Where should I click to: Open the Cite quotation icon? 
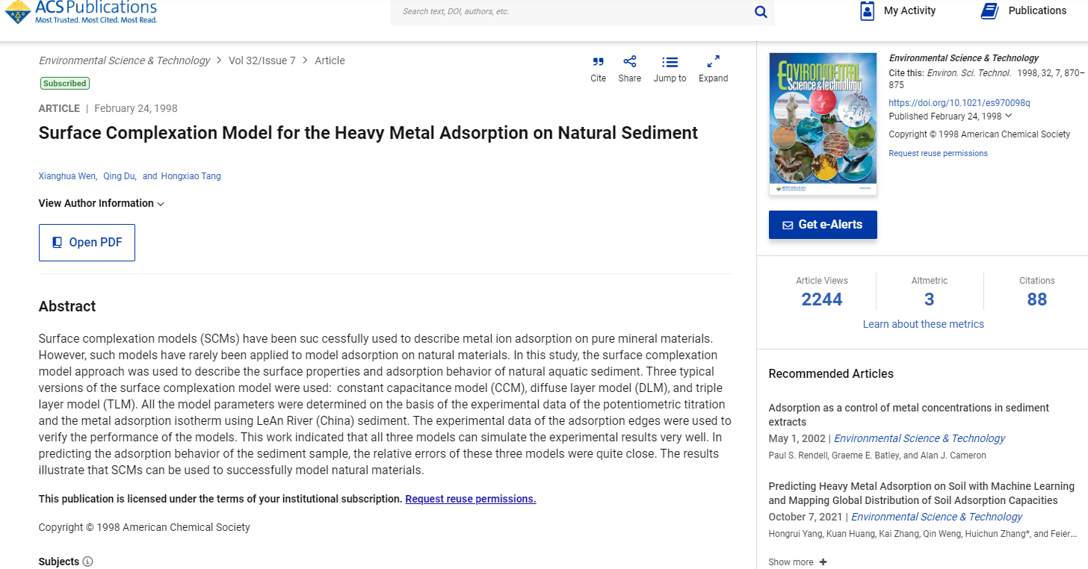point(598,62)
